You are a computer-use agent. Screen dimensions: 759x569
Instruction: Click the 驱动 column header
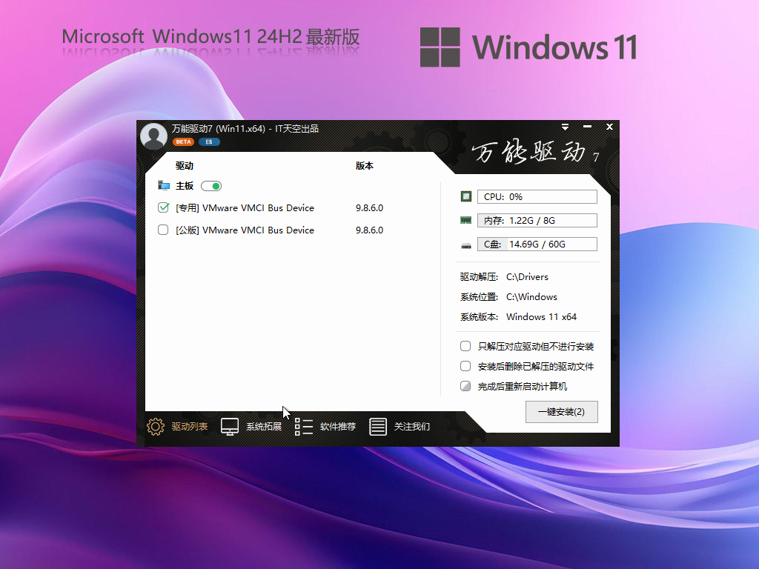(185, 165)
